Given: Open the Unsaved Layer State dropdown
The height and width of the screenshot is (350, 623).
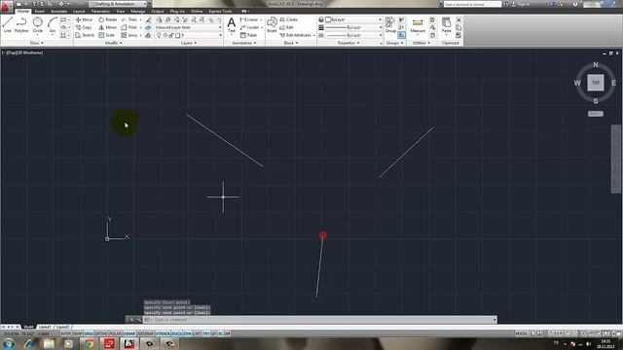Looking at the screenshot, I should [188, 27].
